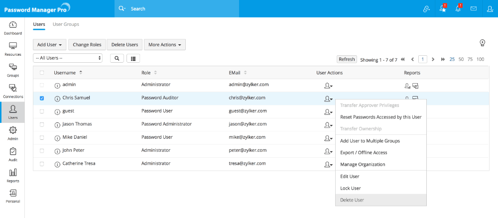Set page size to 50 rows
The image size is (498, 218).
pyautogui.click(x=461, y=59)
